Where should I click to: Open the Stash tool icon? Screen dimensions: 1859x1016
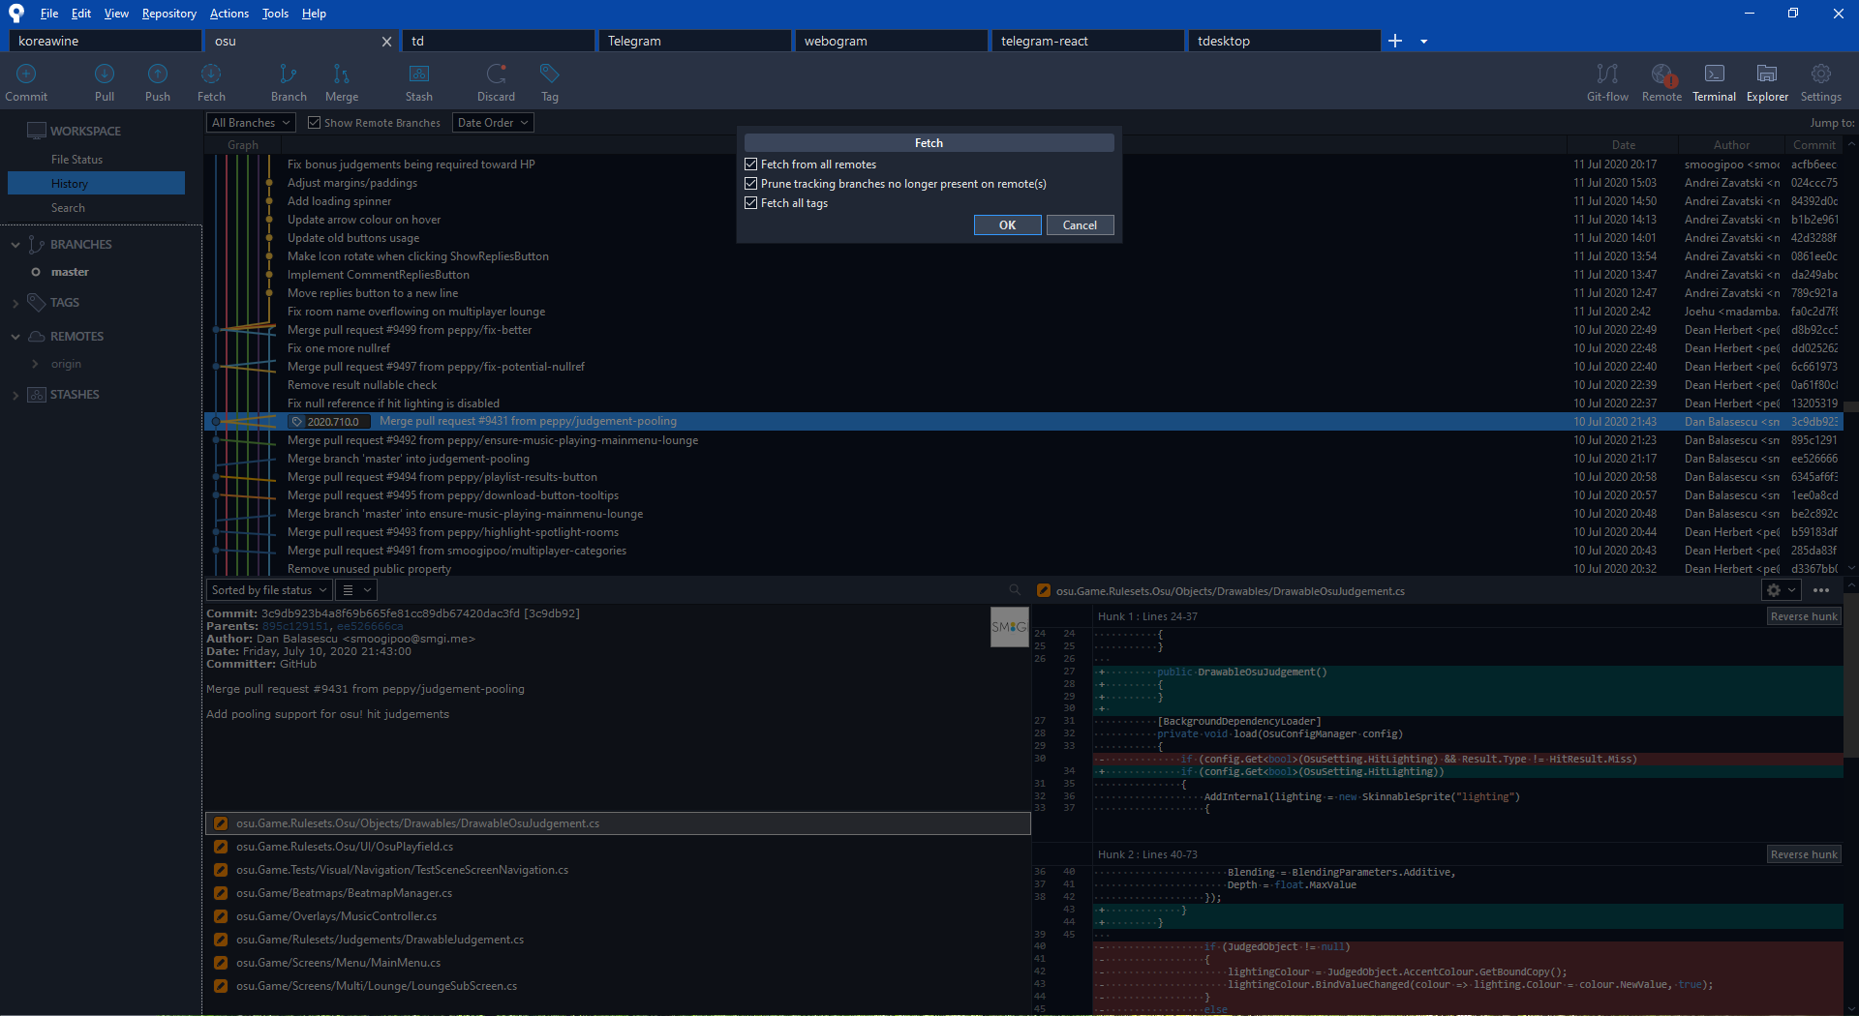(418, 81)
